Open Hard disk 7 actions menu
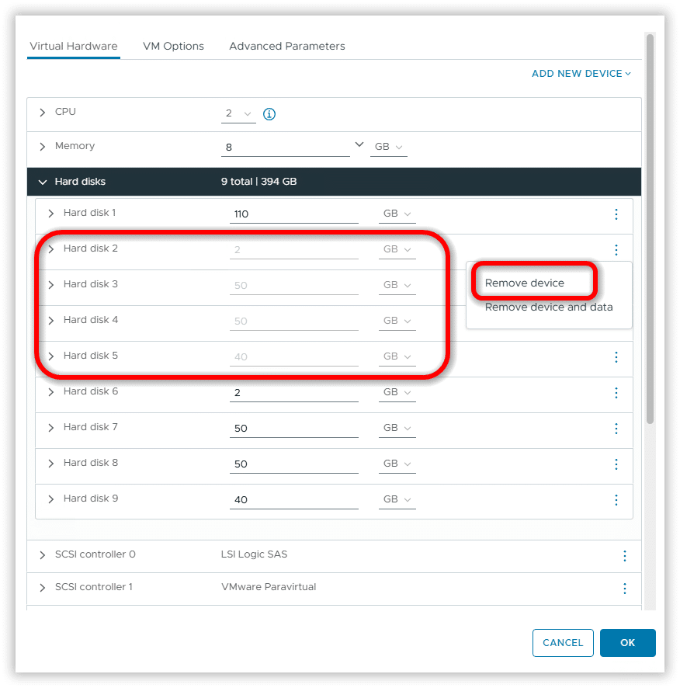The image size is (680, 688). click(616, 429)
